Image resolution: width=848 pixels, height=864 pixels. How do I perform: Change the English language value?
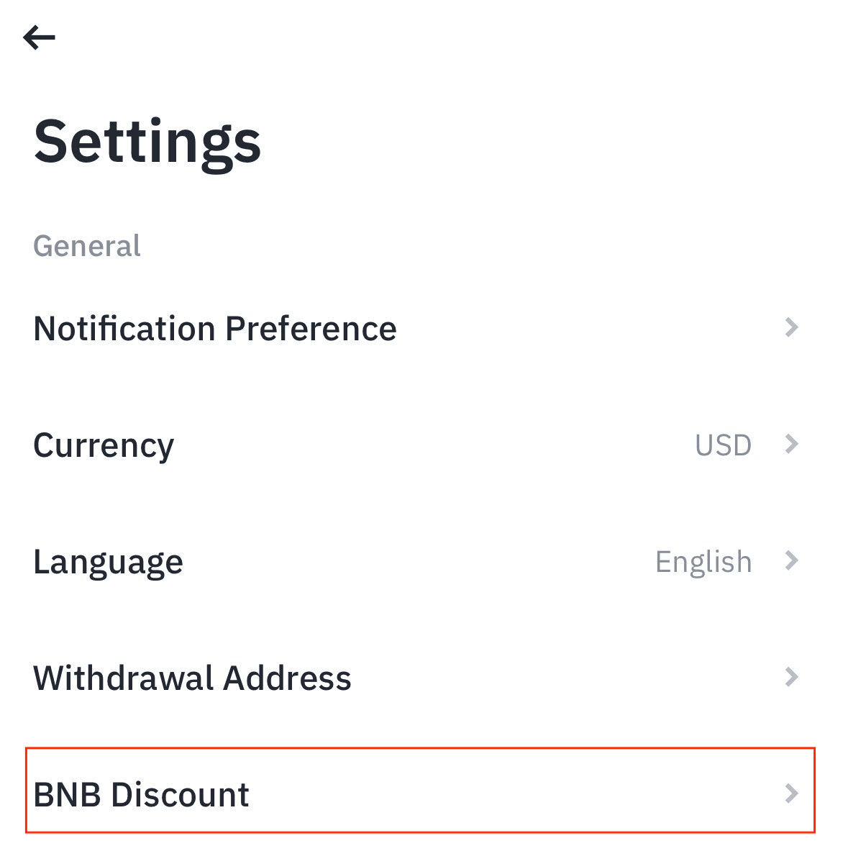pos(703,563)
